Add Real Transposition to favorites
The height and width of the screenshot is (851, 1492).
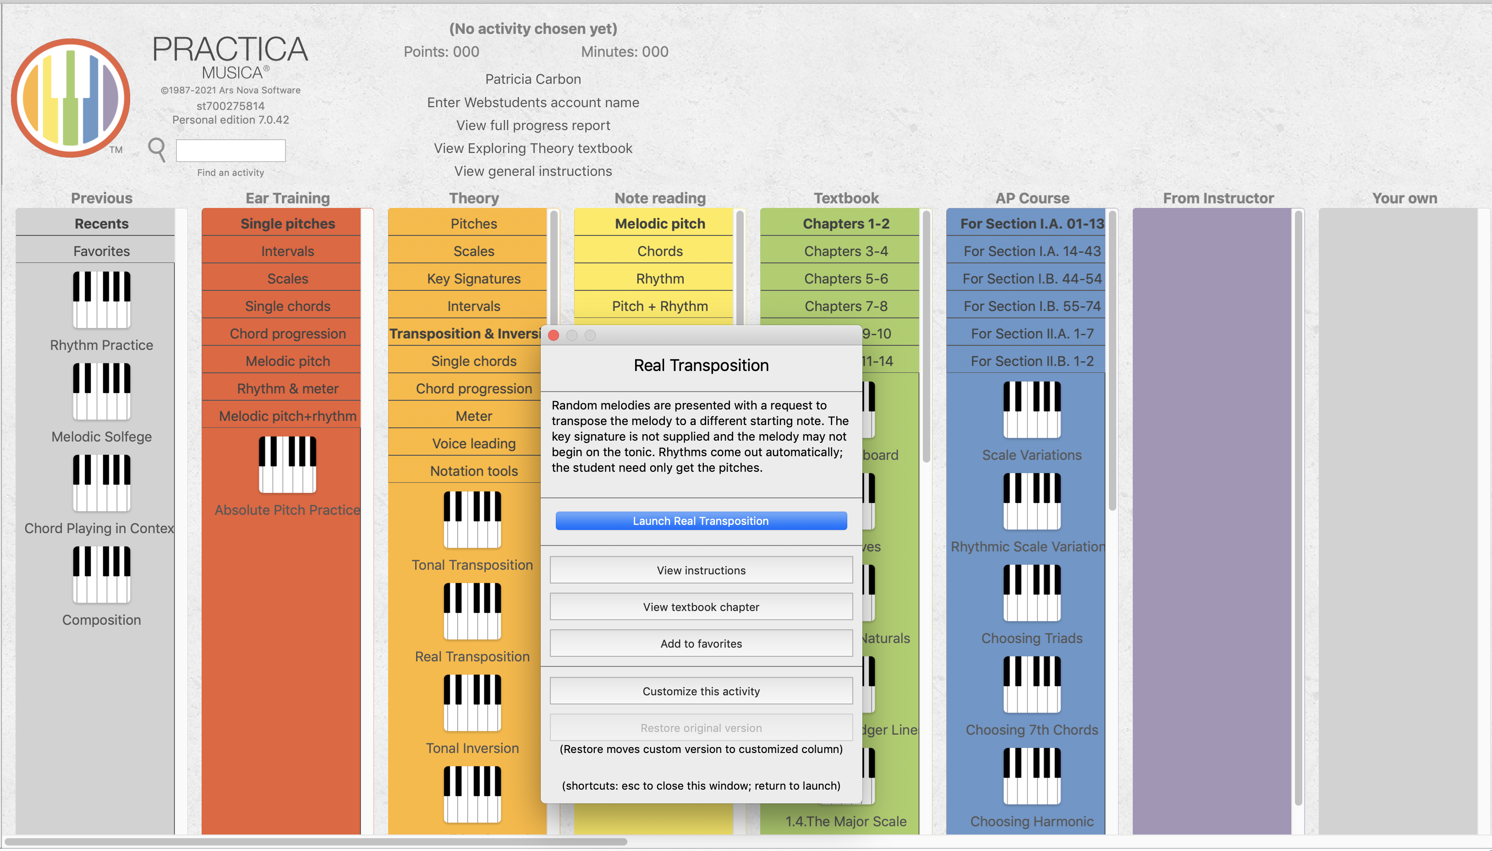point(701,644)
